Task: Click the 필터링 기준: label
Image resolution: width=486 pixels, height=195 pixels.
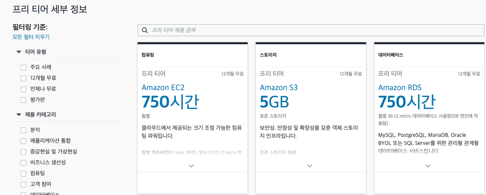Action: (30, 27)
